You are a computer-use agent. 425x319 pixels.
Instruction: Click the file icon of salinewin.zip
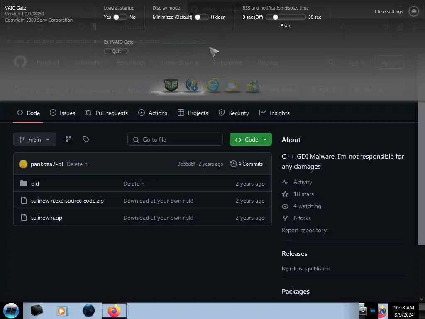24,218
